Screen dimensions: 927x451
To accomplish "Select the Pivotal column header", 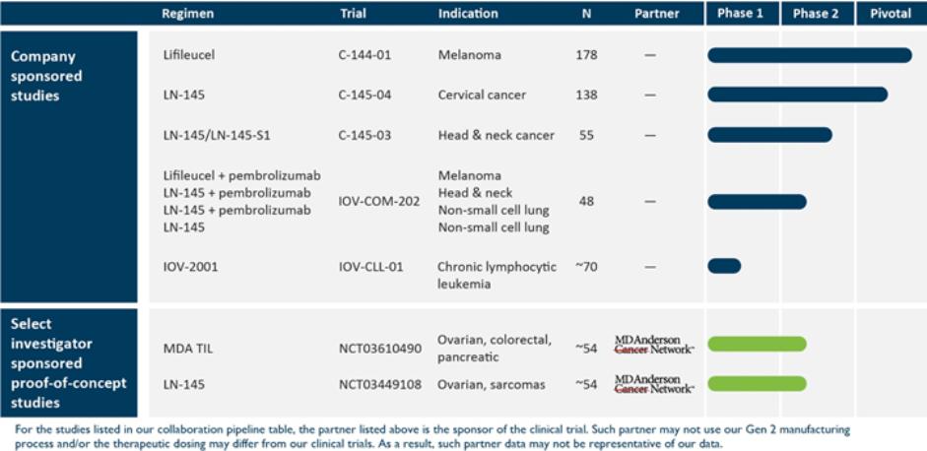I will pos(891,14).
